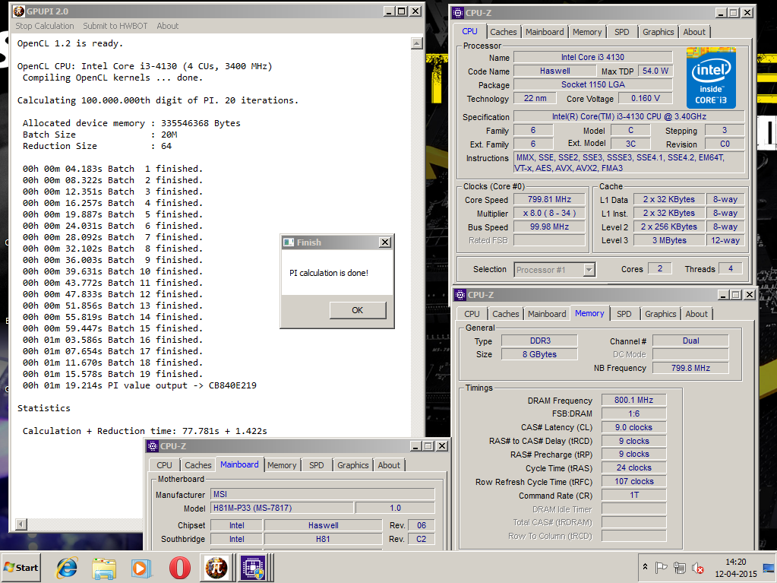This screenshot has height=583, width=777.
Task: Open Submit to HWBOT menu
Action: (x=115, y=26)
